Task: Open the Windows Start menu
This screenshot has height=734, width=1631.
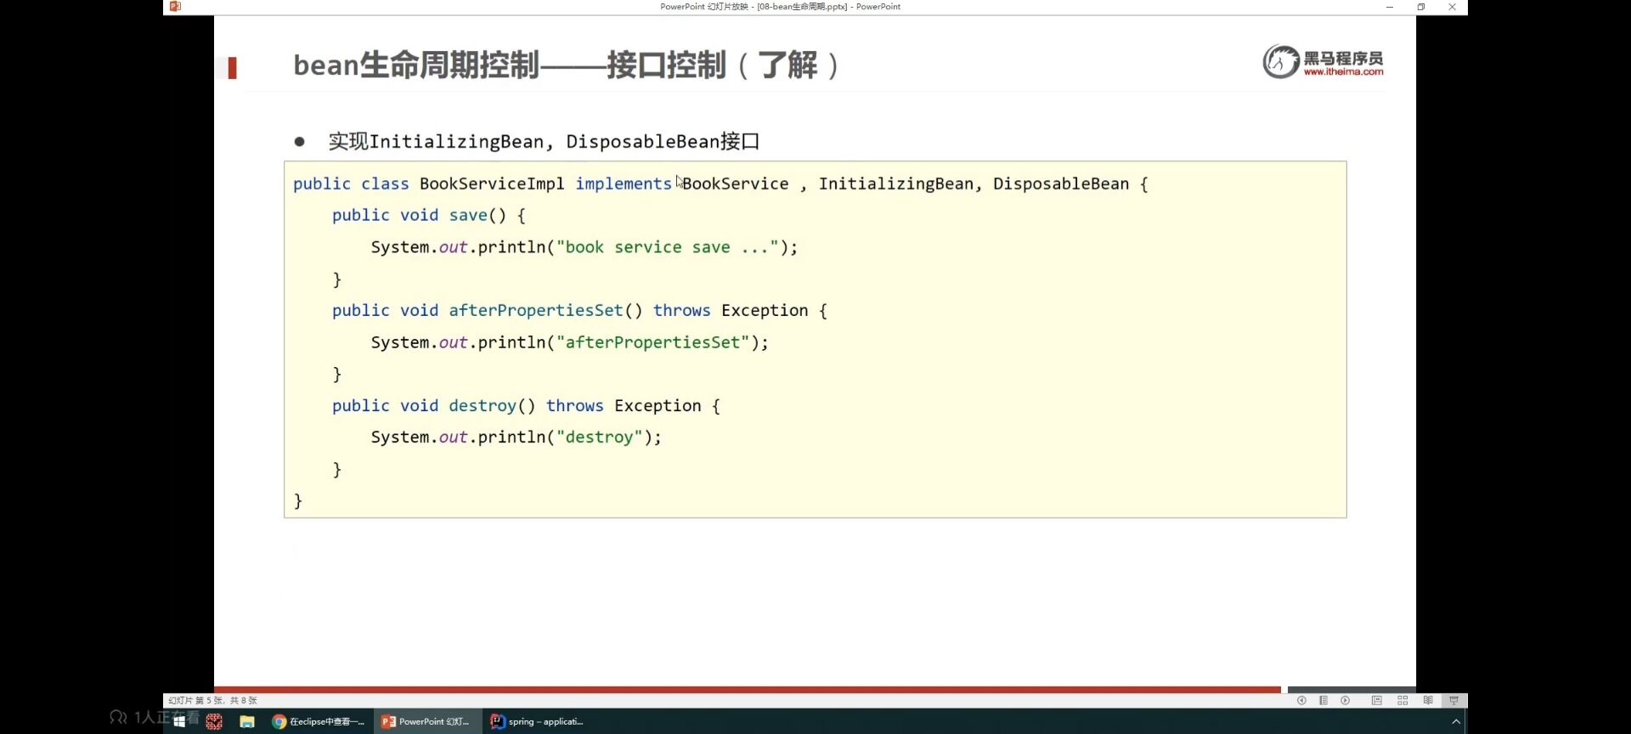Action: point(179,721)
